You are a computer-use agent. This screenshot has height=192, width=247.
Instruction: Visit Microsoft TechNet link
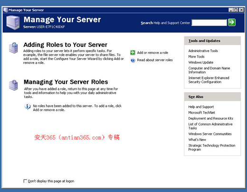201,113
